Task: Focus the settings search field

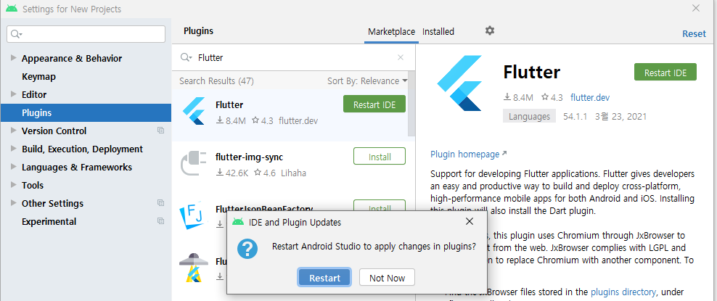Action: click(86, 34)
